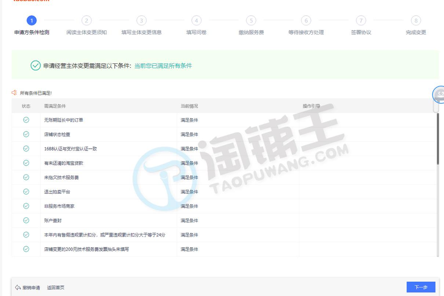Click step 1 circle 申请方条件检测
444x296 pixels.
click(31, 20)
